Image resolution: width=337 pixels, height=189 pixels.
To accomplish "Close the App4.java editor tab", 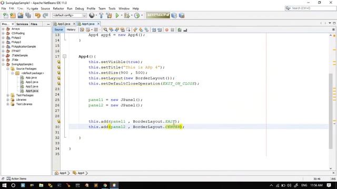I will coord(98,24).
